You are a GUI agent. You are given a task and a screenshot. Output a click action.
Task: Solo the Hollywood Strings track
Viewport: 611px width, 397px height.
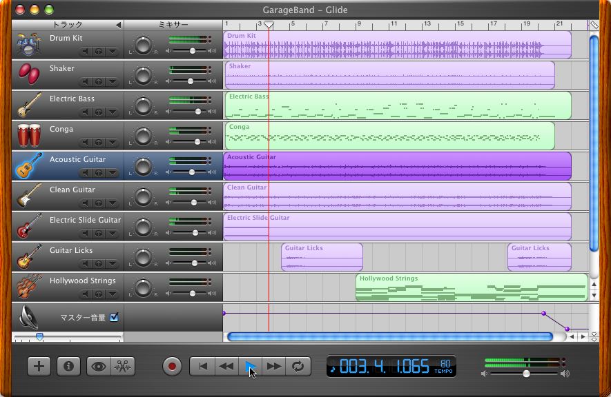pos(99,294)
